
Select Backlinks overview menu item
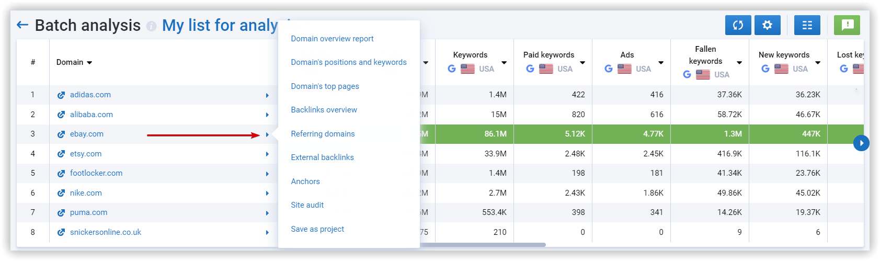[x=324, y=110]
